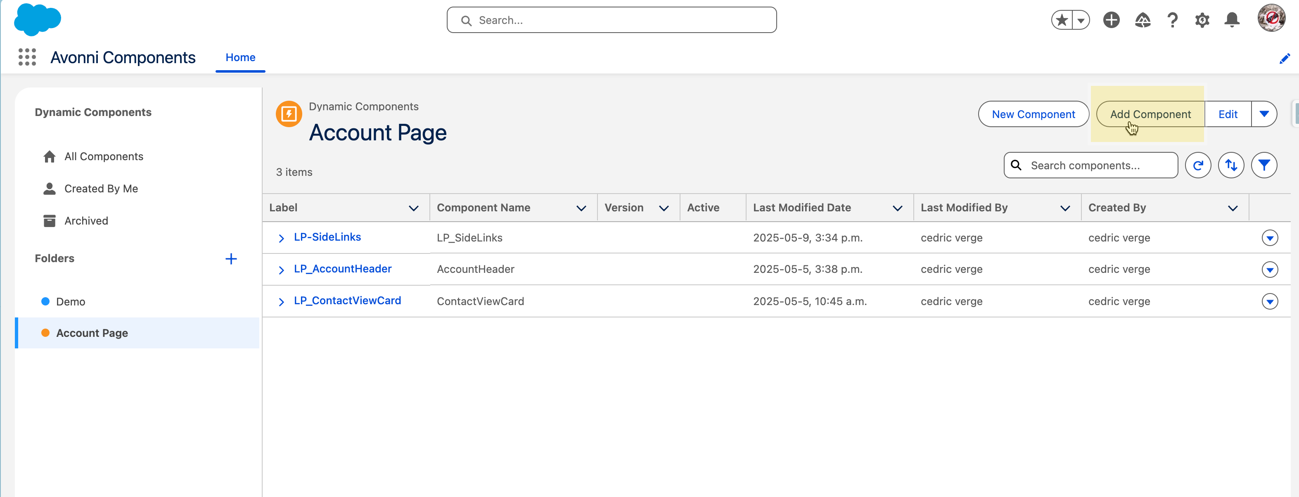Open the LP_AccountHeader link

(342, 269)
